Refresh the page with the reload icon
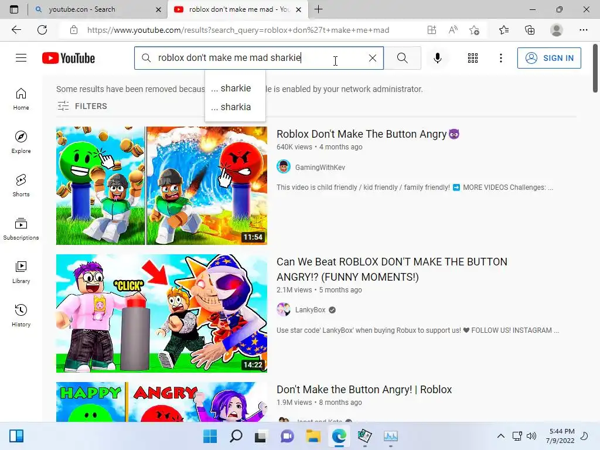 click(42, 30)
